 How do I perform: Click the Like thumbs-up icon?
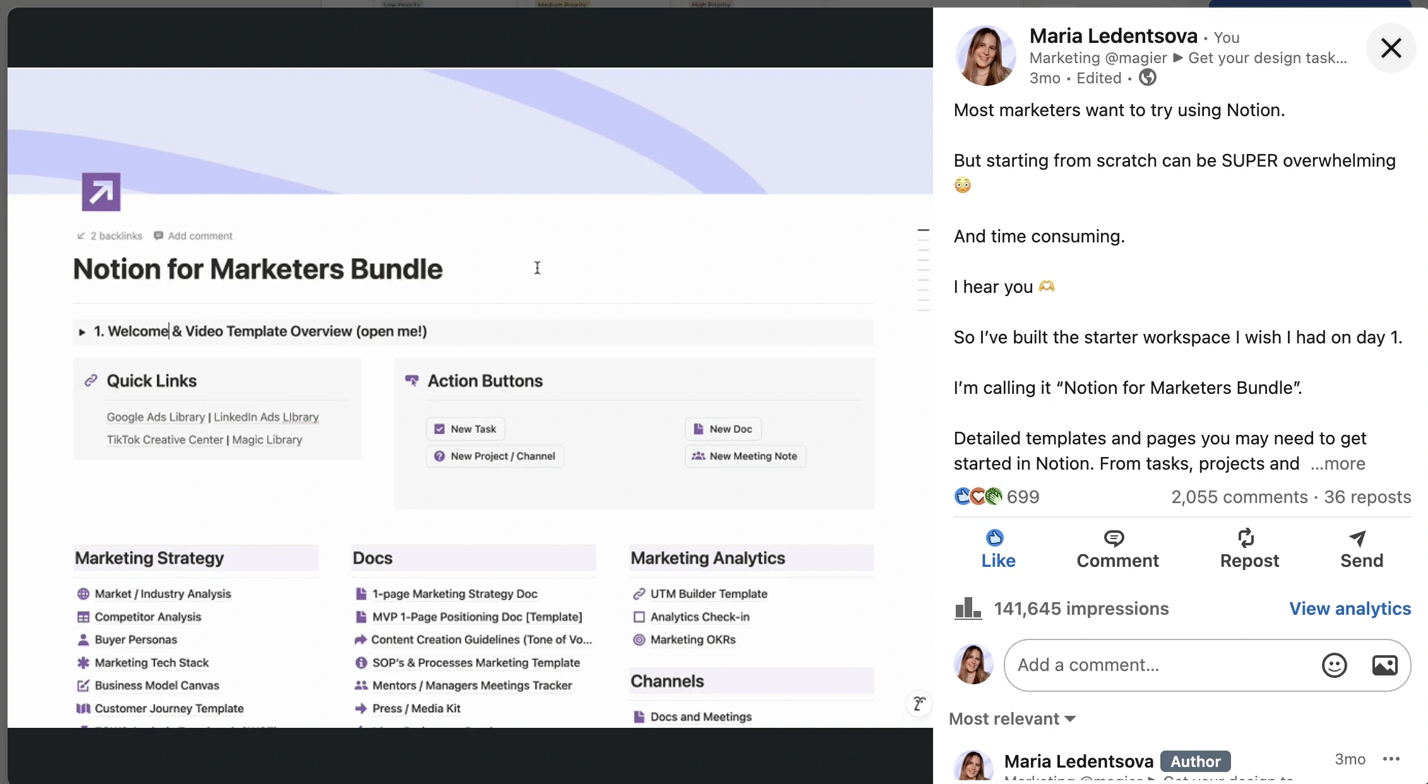point(995,538)
